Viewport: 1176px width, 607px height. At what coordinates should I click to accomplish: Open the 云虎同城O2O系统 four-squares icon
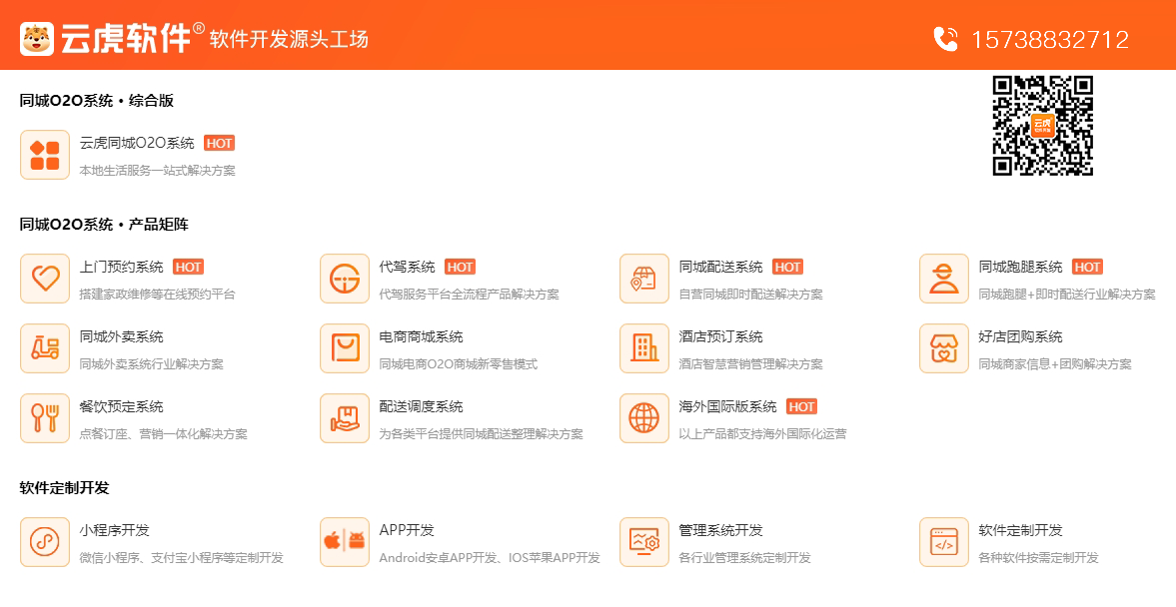[45, 155]
